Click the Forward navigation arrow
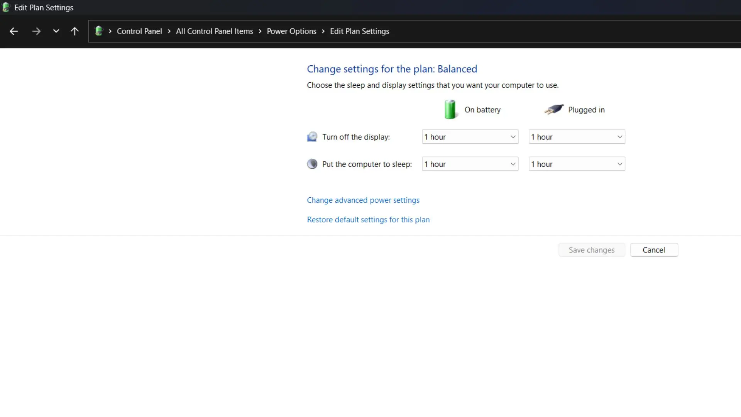 click(36, 31)
